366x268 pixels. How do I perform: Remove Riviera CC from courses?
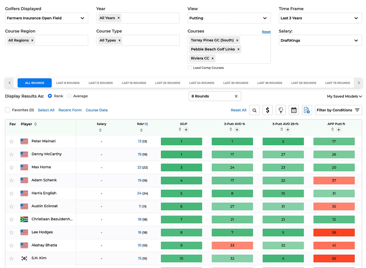213,58
